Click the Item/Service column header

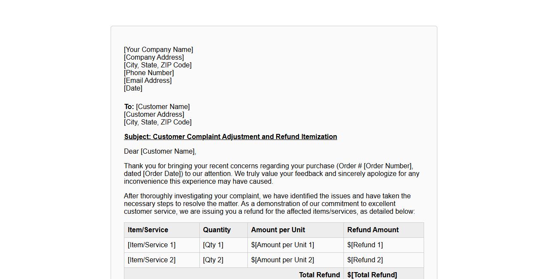tap(148, 230)
